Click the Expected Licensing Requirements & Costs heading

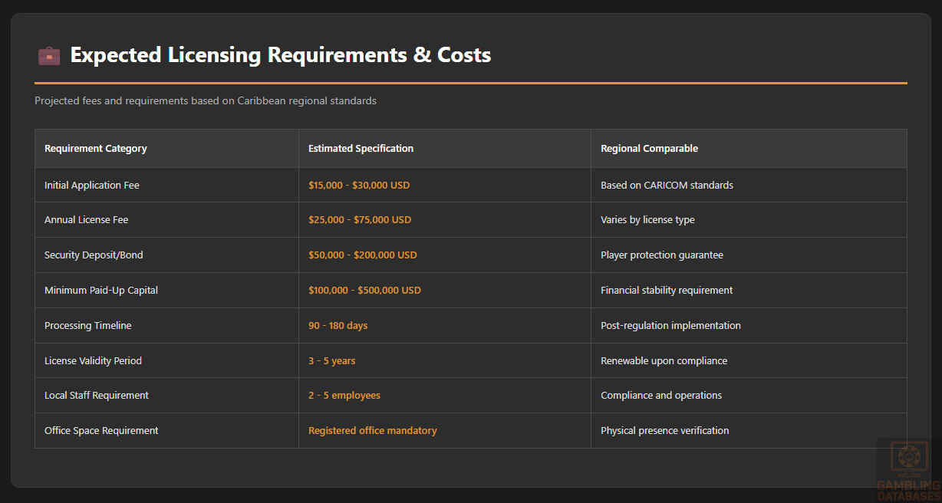point(280,55)
